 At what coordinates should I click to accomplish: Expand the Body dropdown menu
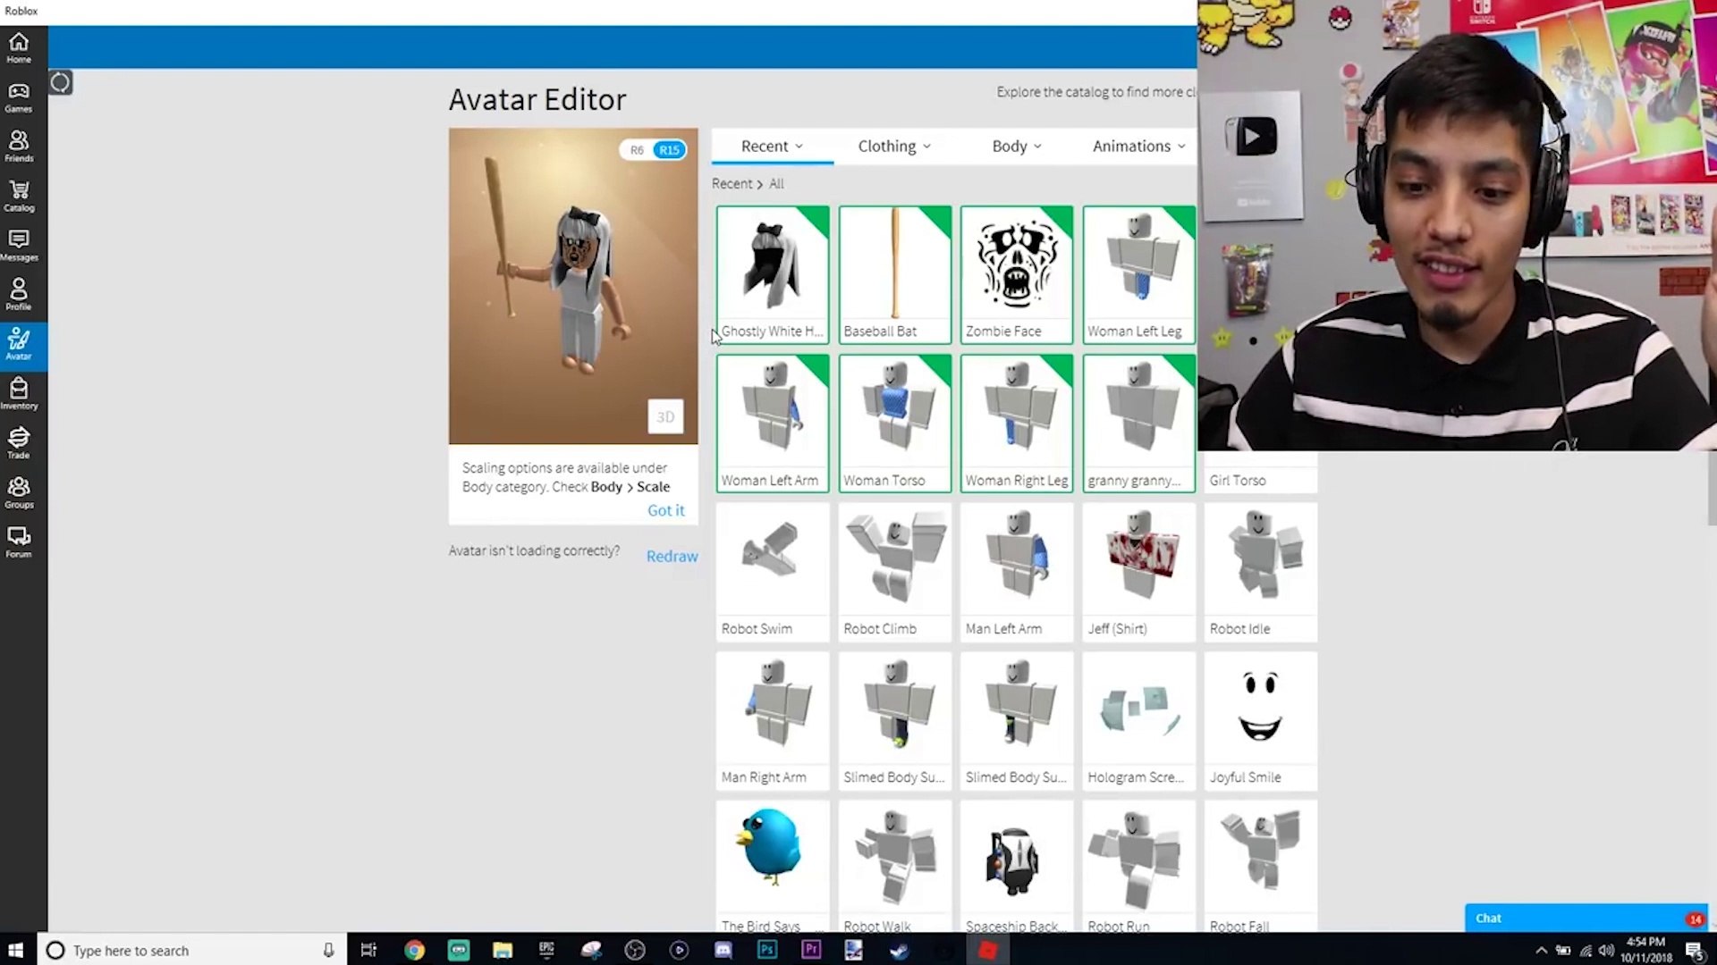(x=1016, y=146)
